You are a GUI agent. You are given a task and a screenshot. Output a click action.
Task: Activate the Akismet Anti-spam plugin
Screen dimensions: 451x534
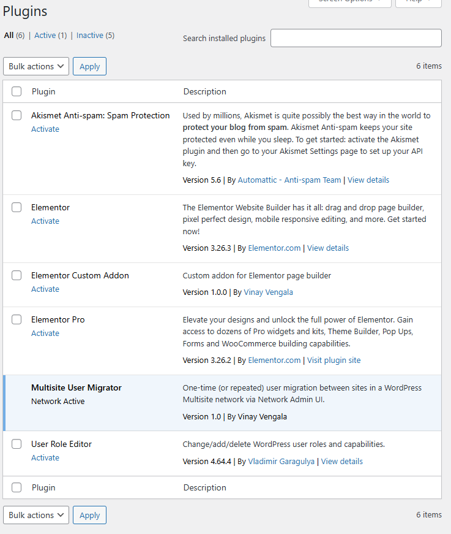point(45,129)
